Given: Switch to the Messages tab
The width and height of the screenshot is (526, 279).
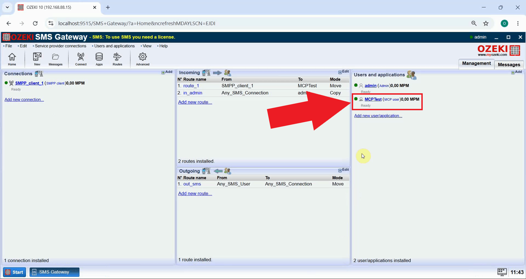Looking at the screenshot, I should pyautogui.click(x=509, y=65).
